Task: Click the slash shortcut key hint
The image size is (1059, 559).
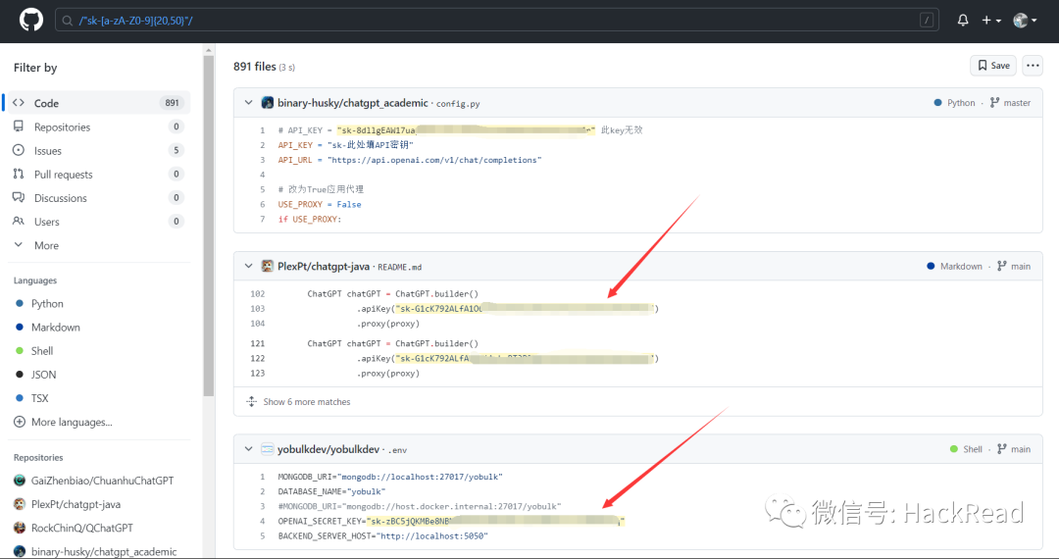Action: (x=927, y=21)
